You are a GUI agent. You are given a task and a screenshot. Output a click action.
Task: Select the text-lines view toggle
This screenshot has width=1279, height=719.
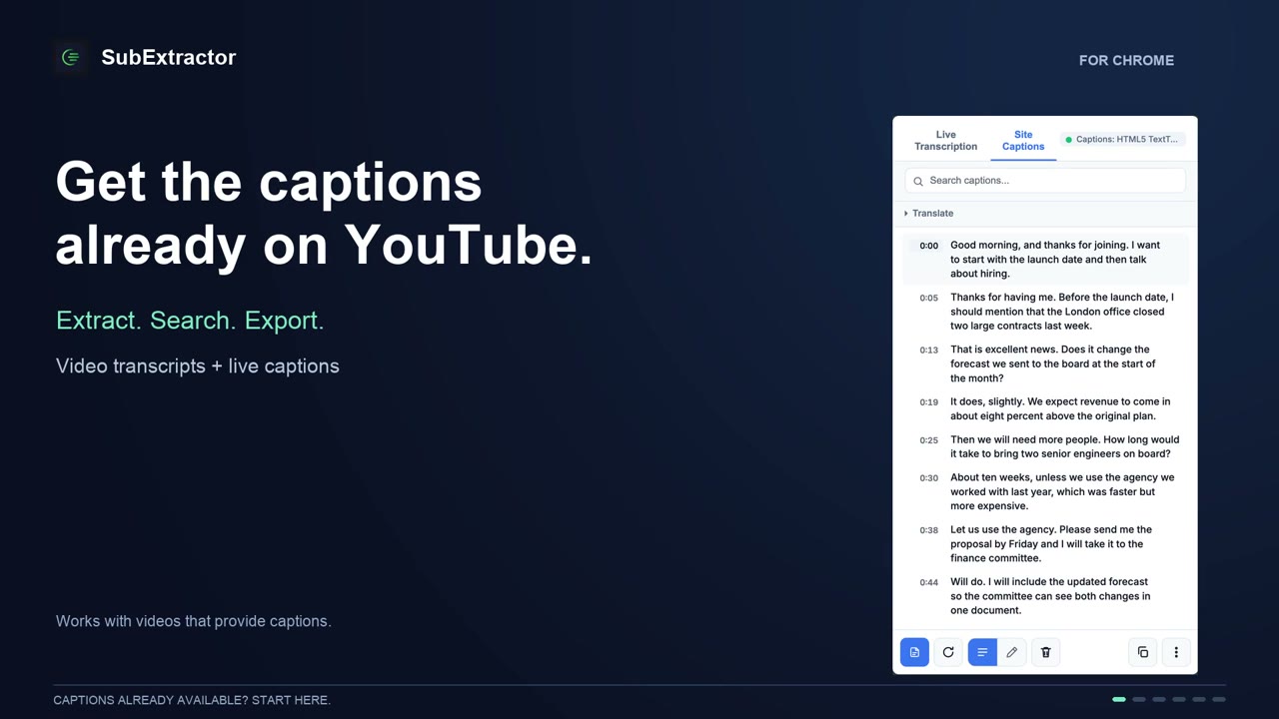coord(982,652)
